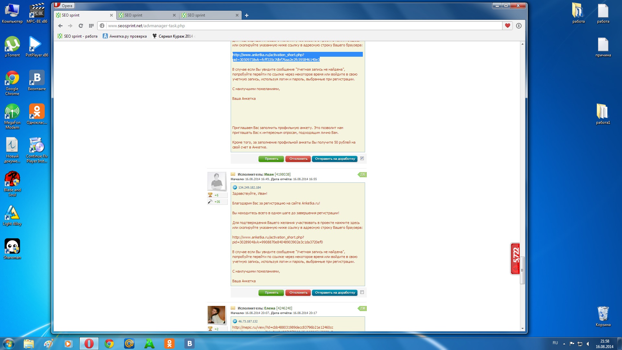Open new tab with plus icon

coord(247,15)
